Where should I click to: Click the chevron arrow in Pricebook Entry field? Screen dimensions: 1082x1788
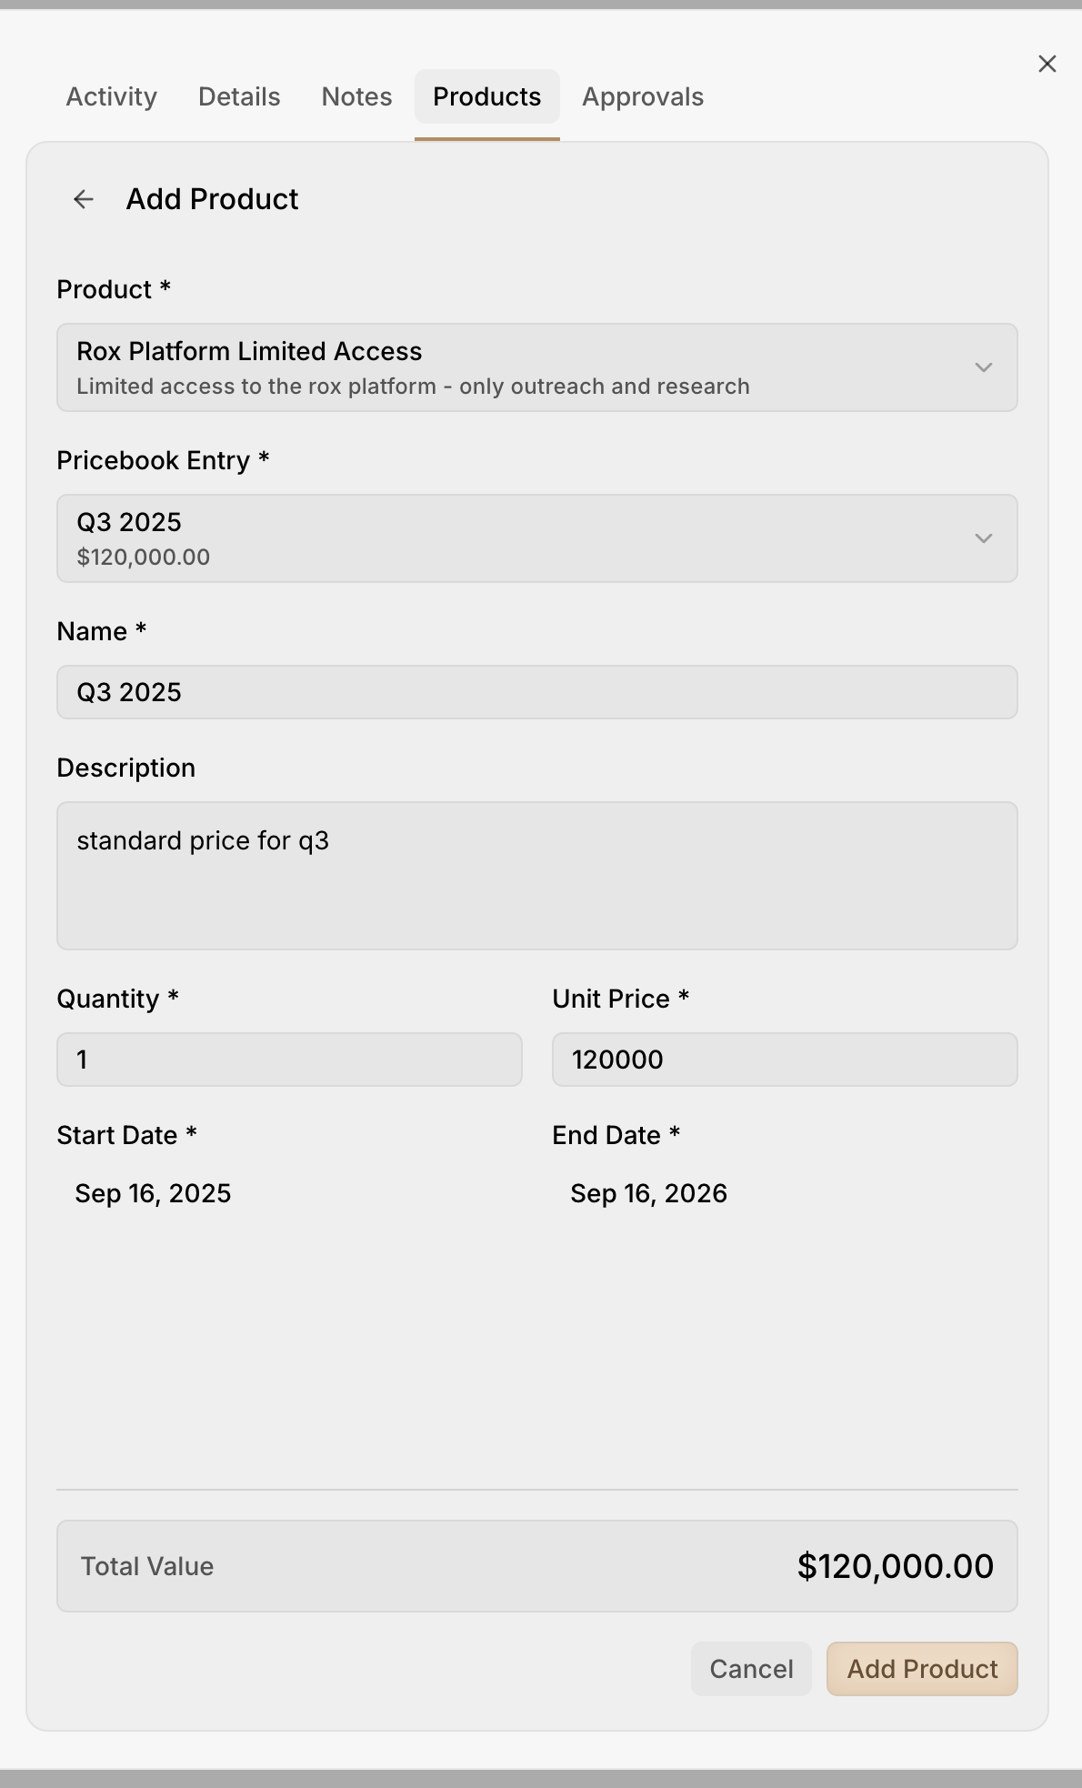click(x=983, y=538)
